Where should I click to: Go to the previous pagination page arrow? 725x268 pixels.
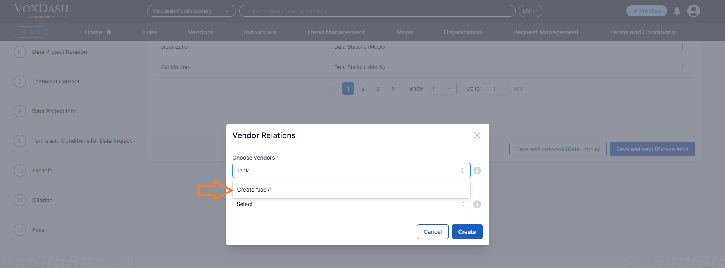point(333,89)
